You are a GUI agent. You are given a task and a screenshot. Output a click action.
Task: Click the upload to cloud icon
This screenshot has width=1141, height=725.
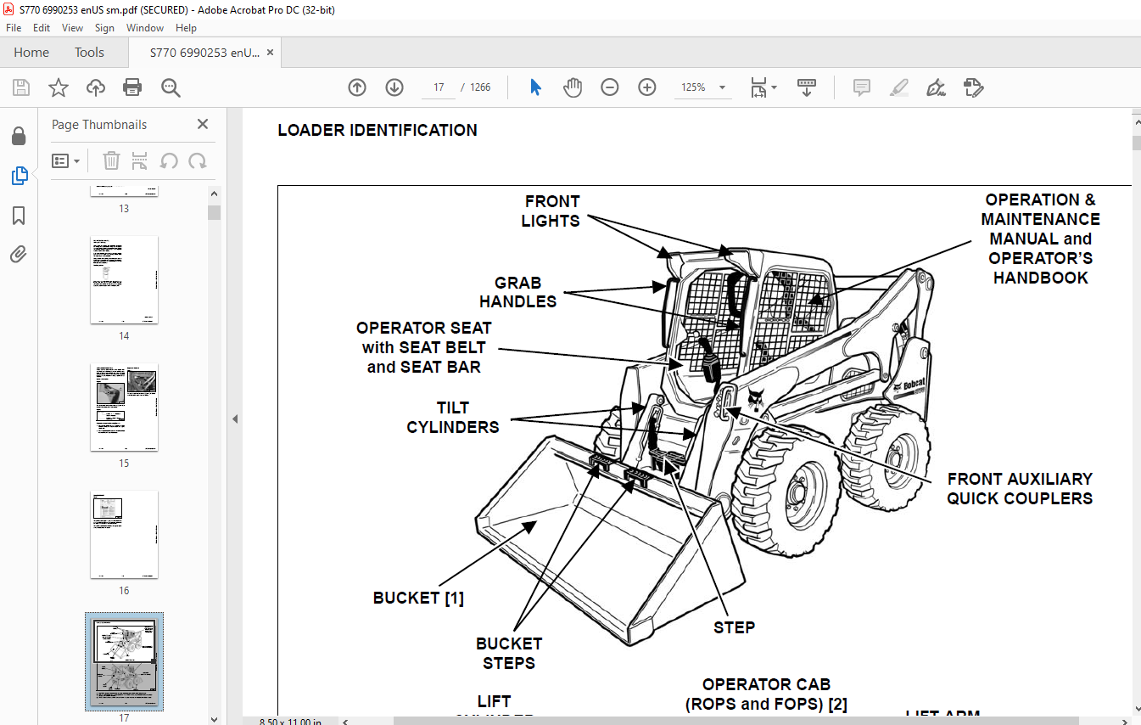[x=96, y=87]
